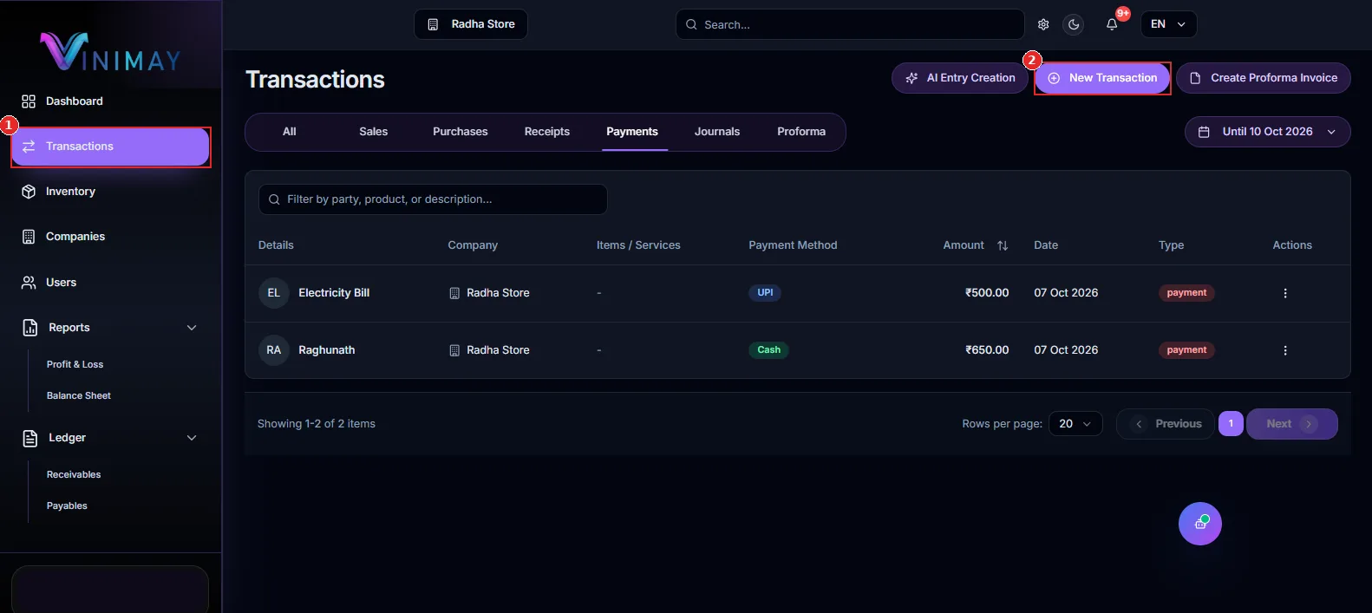Open the Profit & Loss report
Image resolution: width=1372 pixels, height=613 pixels.
pyautogui.click(x=75, y=365)
